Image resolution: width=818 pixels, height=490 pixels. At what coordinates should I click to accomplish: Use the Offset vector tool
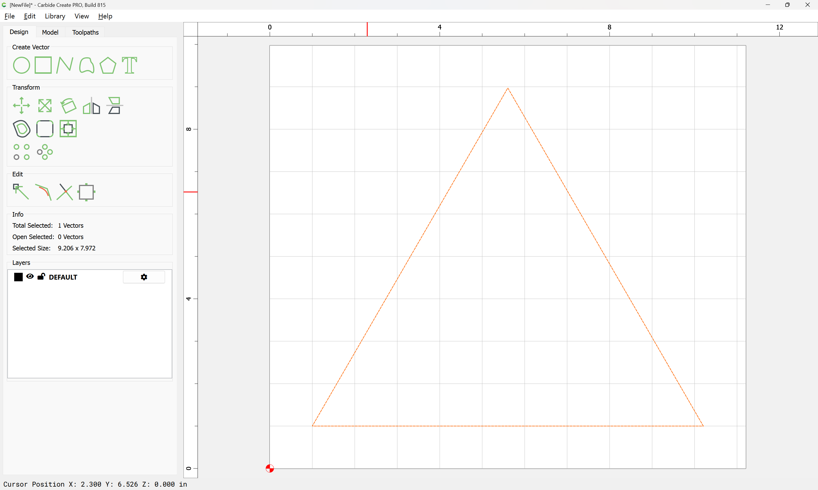click(x=22, y=128)
